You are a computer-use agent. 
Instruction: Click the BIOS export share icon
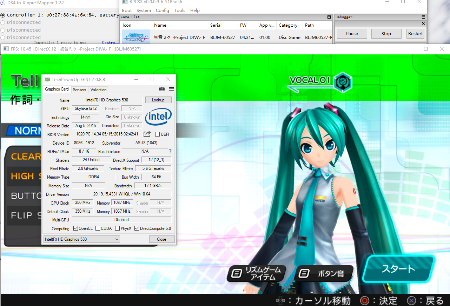147,134
